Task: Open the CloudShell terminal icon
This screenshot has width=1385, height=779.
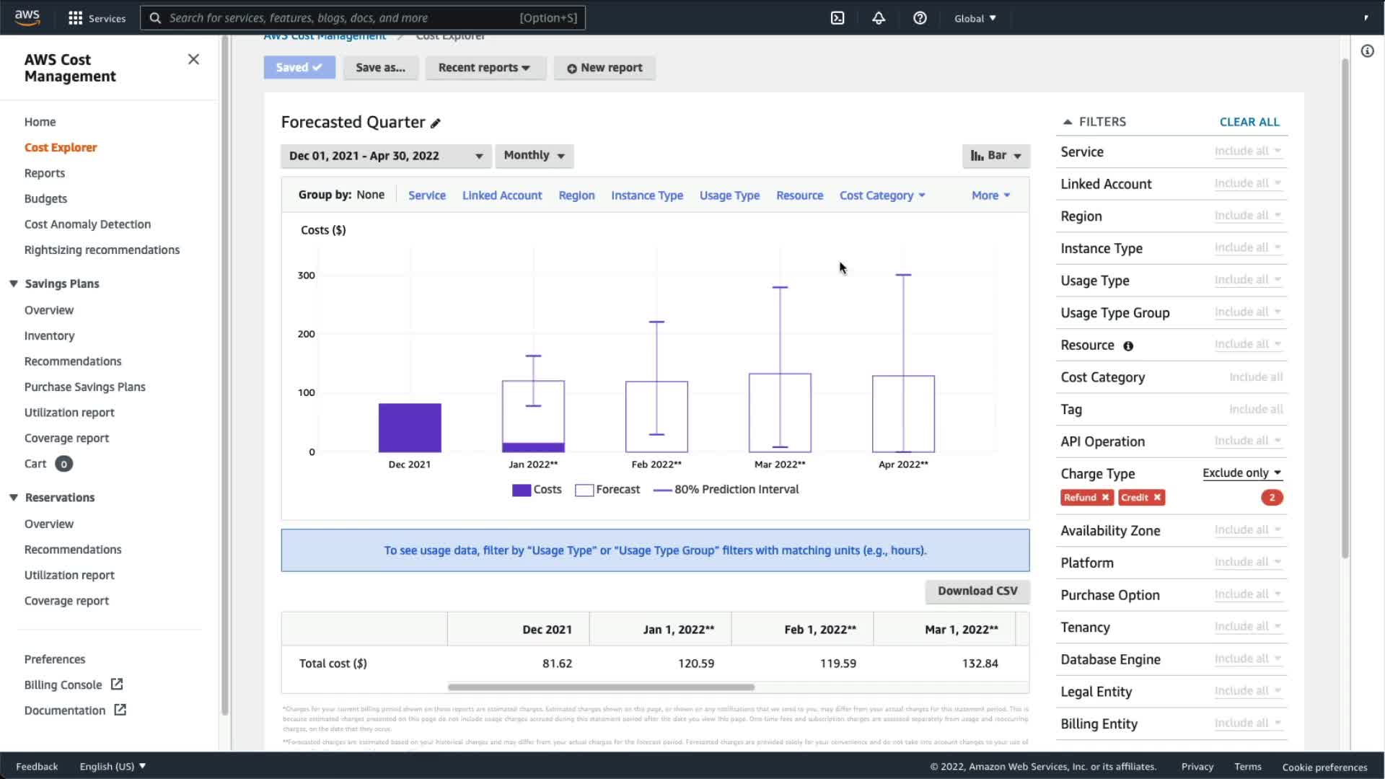Action: [x=837, y=18]
